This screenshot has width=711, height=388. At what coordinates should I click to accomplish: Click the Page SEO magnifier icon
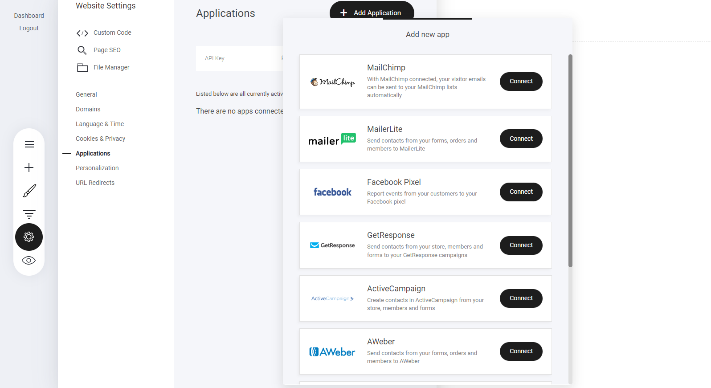tap(82, 50)
